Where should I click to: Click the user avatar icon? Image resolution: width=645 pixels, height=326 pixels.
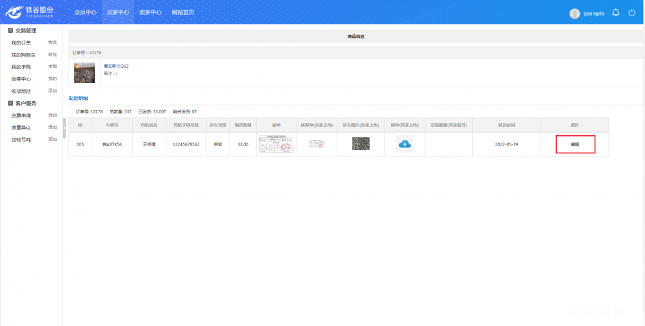pos(575,14)
